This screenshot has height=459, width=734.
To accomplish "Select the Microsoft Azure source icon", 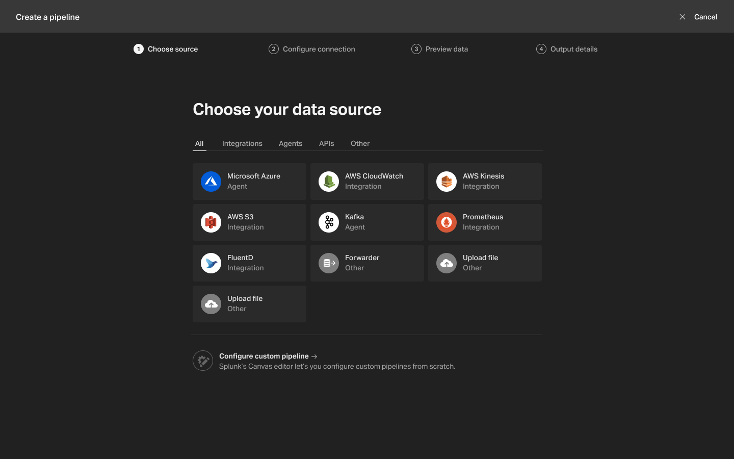I will pyautogui.click(x=211, y=182).
